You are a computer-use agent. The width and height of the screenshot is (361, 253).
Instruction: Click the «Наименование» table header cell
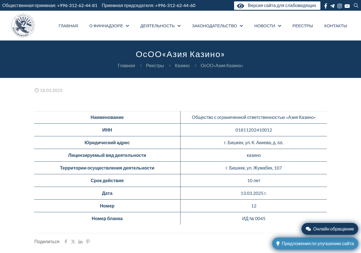(107, 117)
